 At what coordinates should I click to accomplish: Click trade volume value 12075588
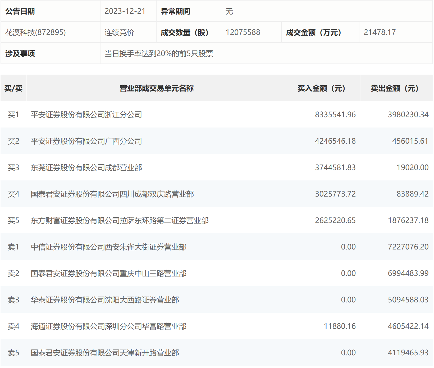click(243, 32)
